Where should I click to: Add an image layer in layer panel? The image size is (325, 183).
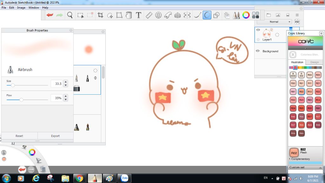278,15
